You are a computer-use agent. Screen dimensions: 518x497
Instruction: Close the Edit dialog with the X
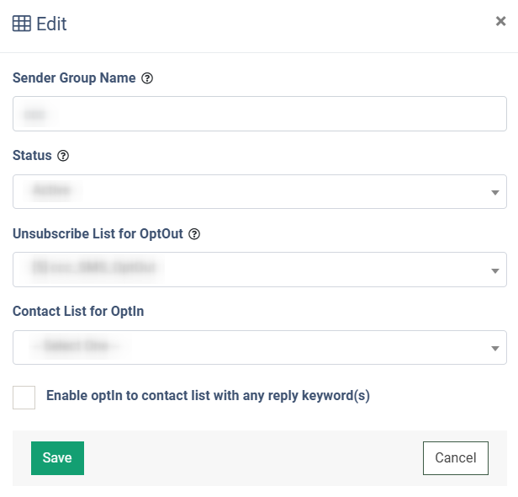pos(500,21)
